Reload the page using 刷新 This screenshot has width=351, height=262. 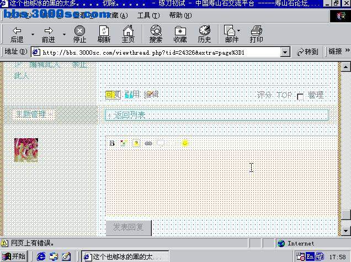point(104,34)
